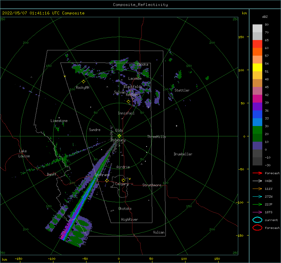The height and width of the screenshot is (263, 281).
Task: Click the Sundre city label
Action: 95,129
